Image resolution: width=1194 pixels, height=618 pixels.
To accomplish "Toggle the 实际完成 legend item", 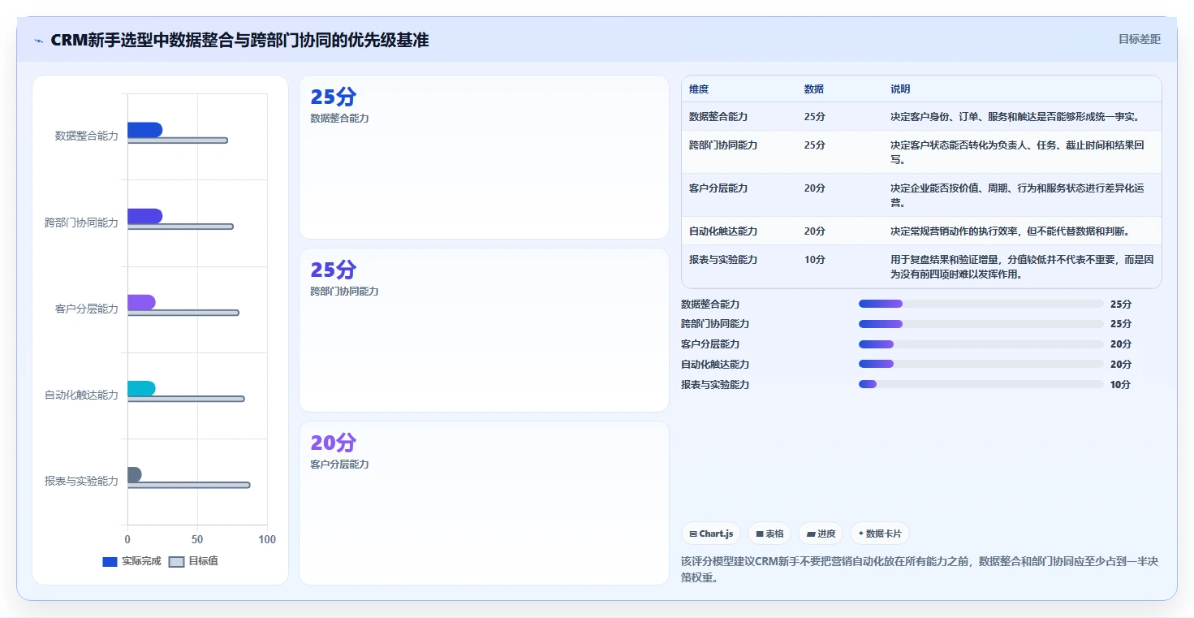I will click(x=132, y=561).
